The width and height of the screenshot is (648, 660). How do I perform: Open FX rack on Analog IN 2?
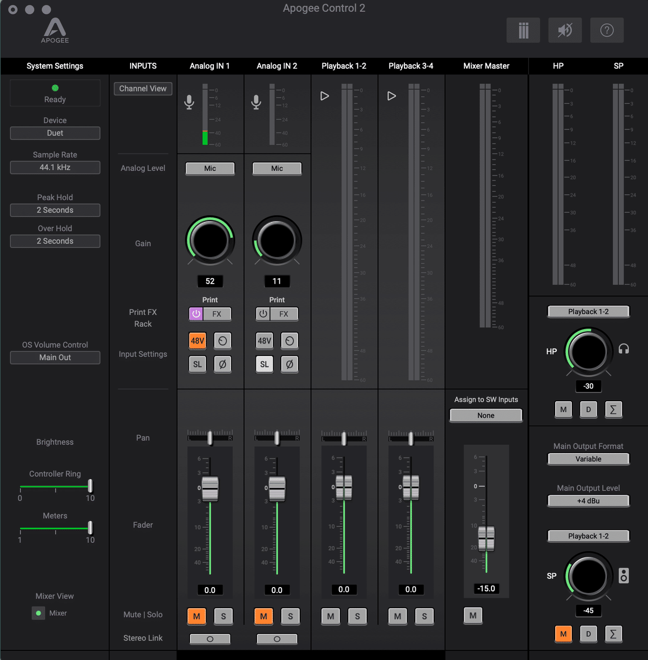[284, 314]
